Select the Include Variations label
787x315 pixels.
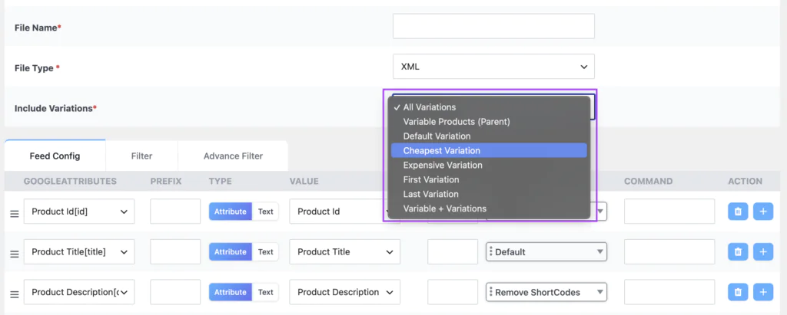(55, 108)
